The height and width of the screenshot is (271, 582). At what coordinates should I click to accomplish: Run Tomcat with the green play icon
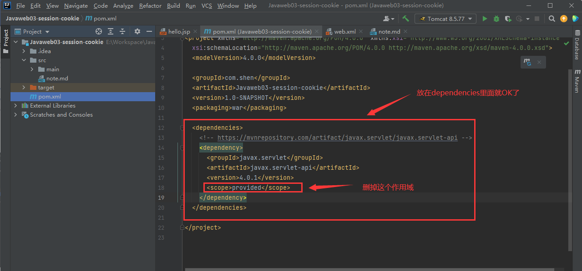pos(485,19)
